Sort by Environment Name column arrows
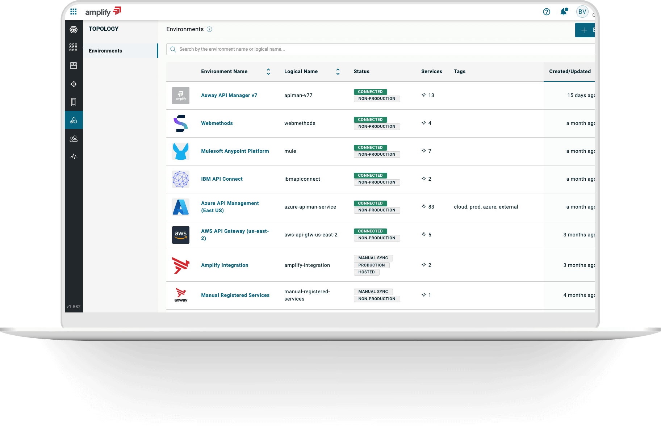Viewport: 661px width, 428px height. [x=268, y=72]
